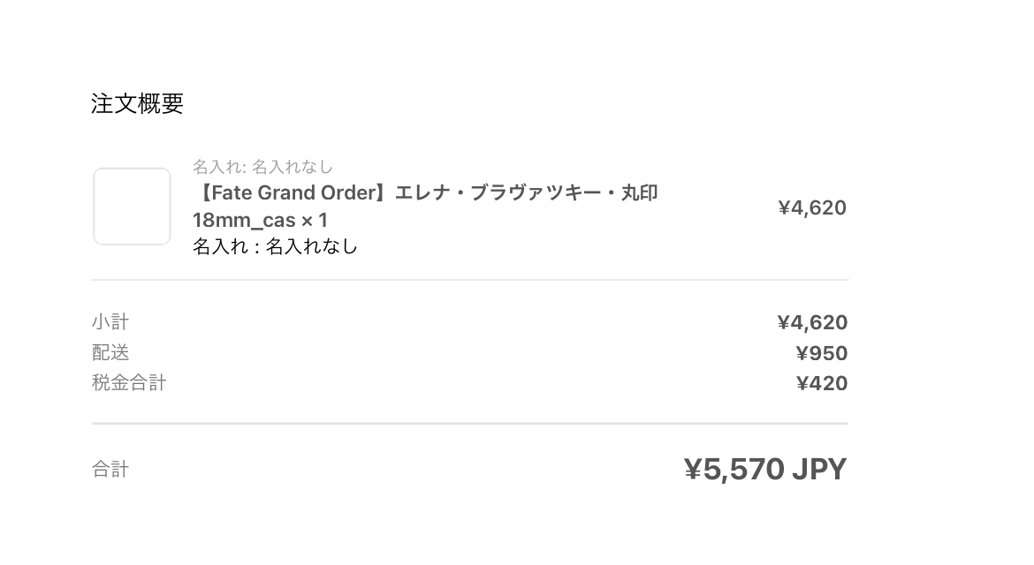This screenshot has height=565, width=1034.
Task: Click the JPY currency code
Action: pyautogui.click(x=818, y=469)
